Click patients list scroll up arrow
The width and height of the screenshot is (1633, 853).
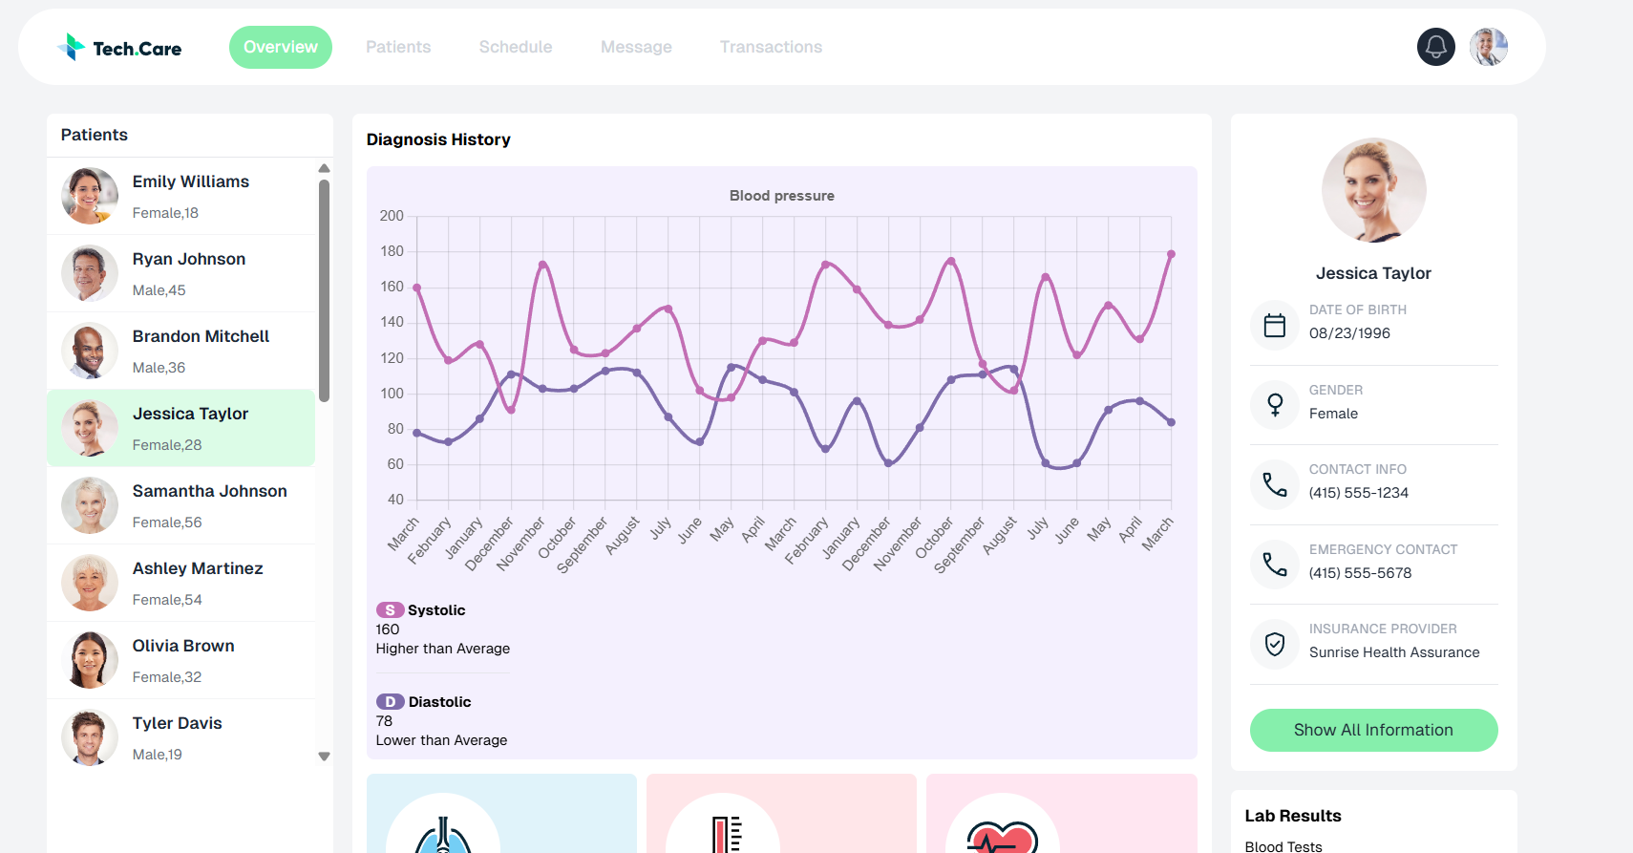[x=324, y=169]
